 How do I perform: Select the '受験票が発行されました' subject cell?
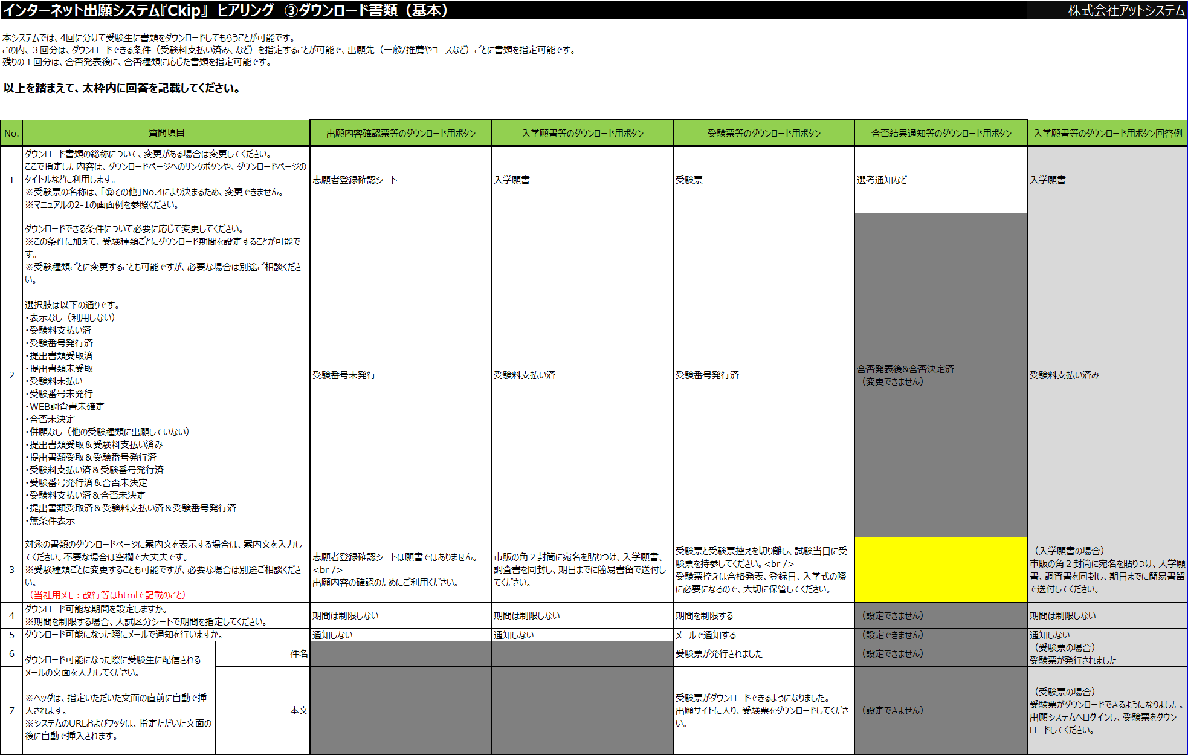pos(763,653)
